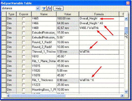The width and height of the screenshot is (132, 101).
Task: Select the WallThk *.6 formula cell
Action: pyautogui.click(x=99, y=80)
